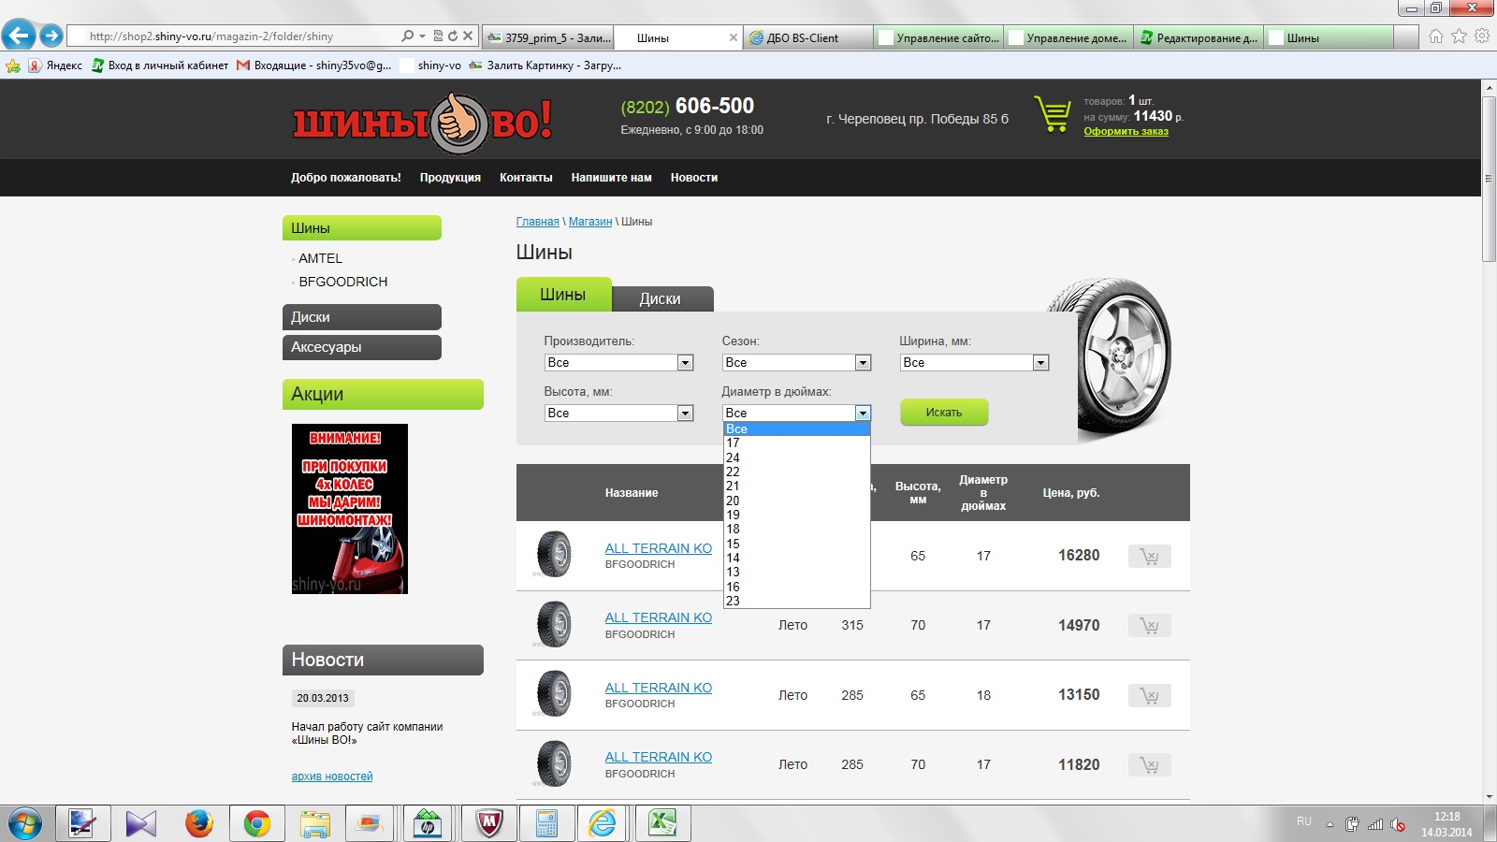This screenshot has width=1497, height=842.
Task: Open the BFGOODRICH brand in sidebar
Action: click(343, 282)
